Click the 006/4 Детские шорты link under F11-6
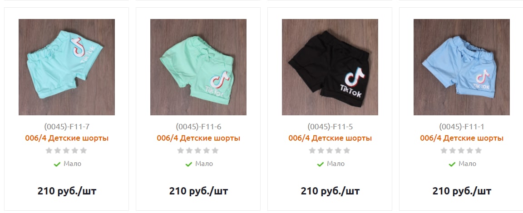 198,138
